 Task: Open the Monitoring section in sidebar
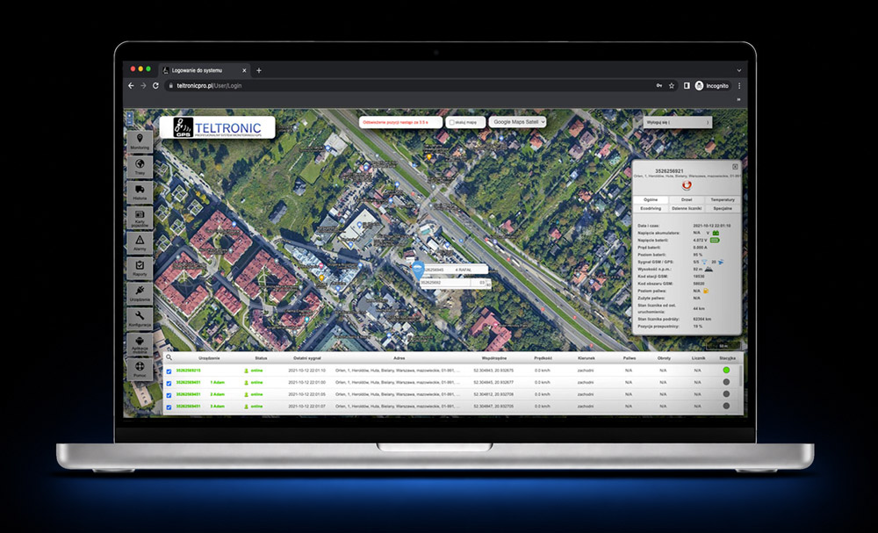(140, 141)
